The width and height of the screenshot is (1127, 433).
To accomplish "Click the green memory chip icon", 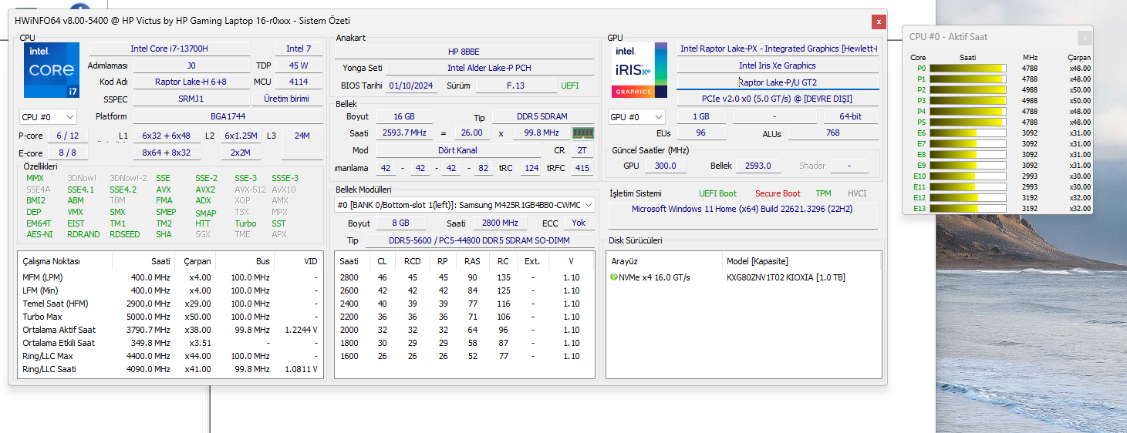I will pyautogui.click(x=582, y=133).
